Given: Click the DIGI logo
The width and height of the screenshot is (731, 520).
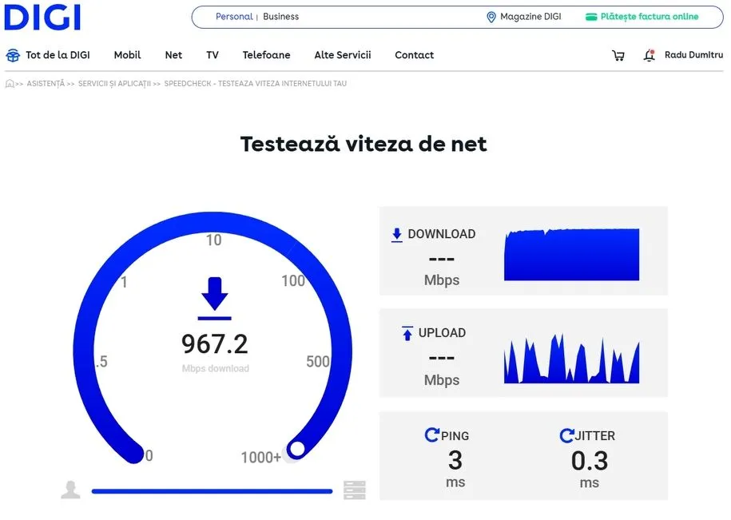Looking at the screenshot, I should (42, 17).
